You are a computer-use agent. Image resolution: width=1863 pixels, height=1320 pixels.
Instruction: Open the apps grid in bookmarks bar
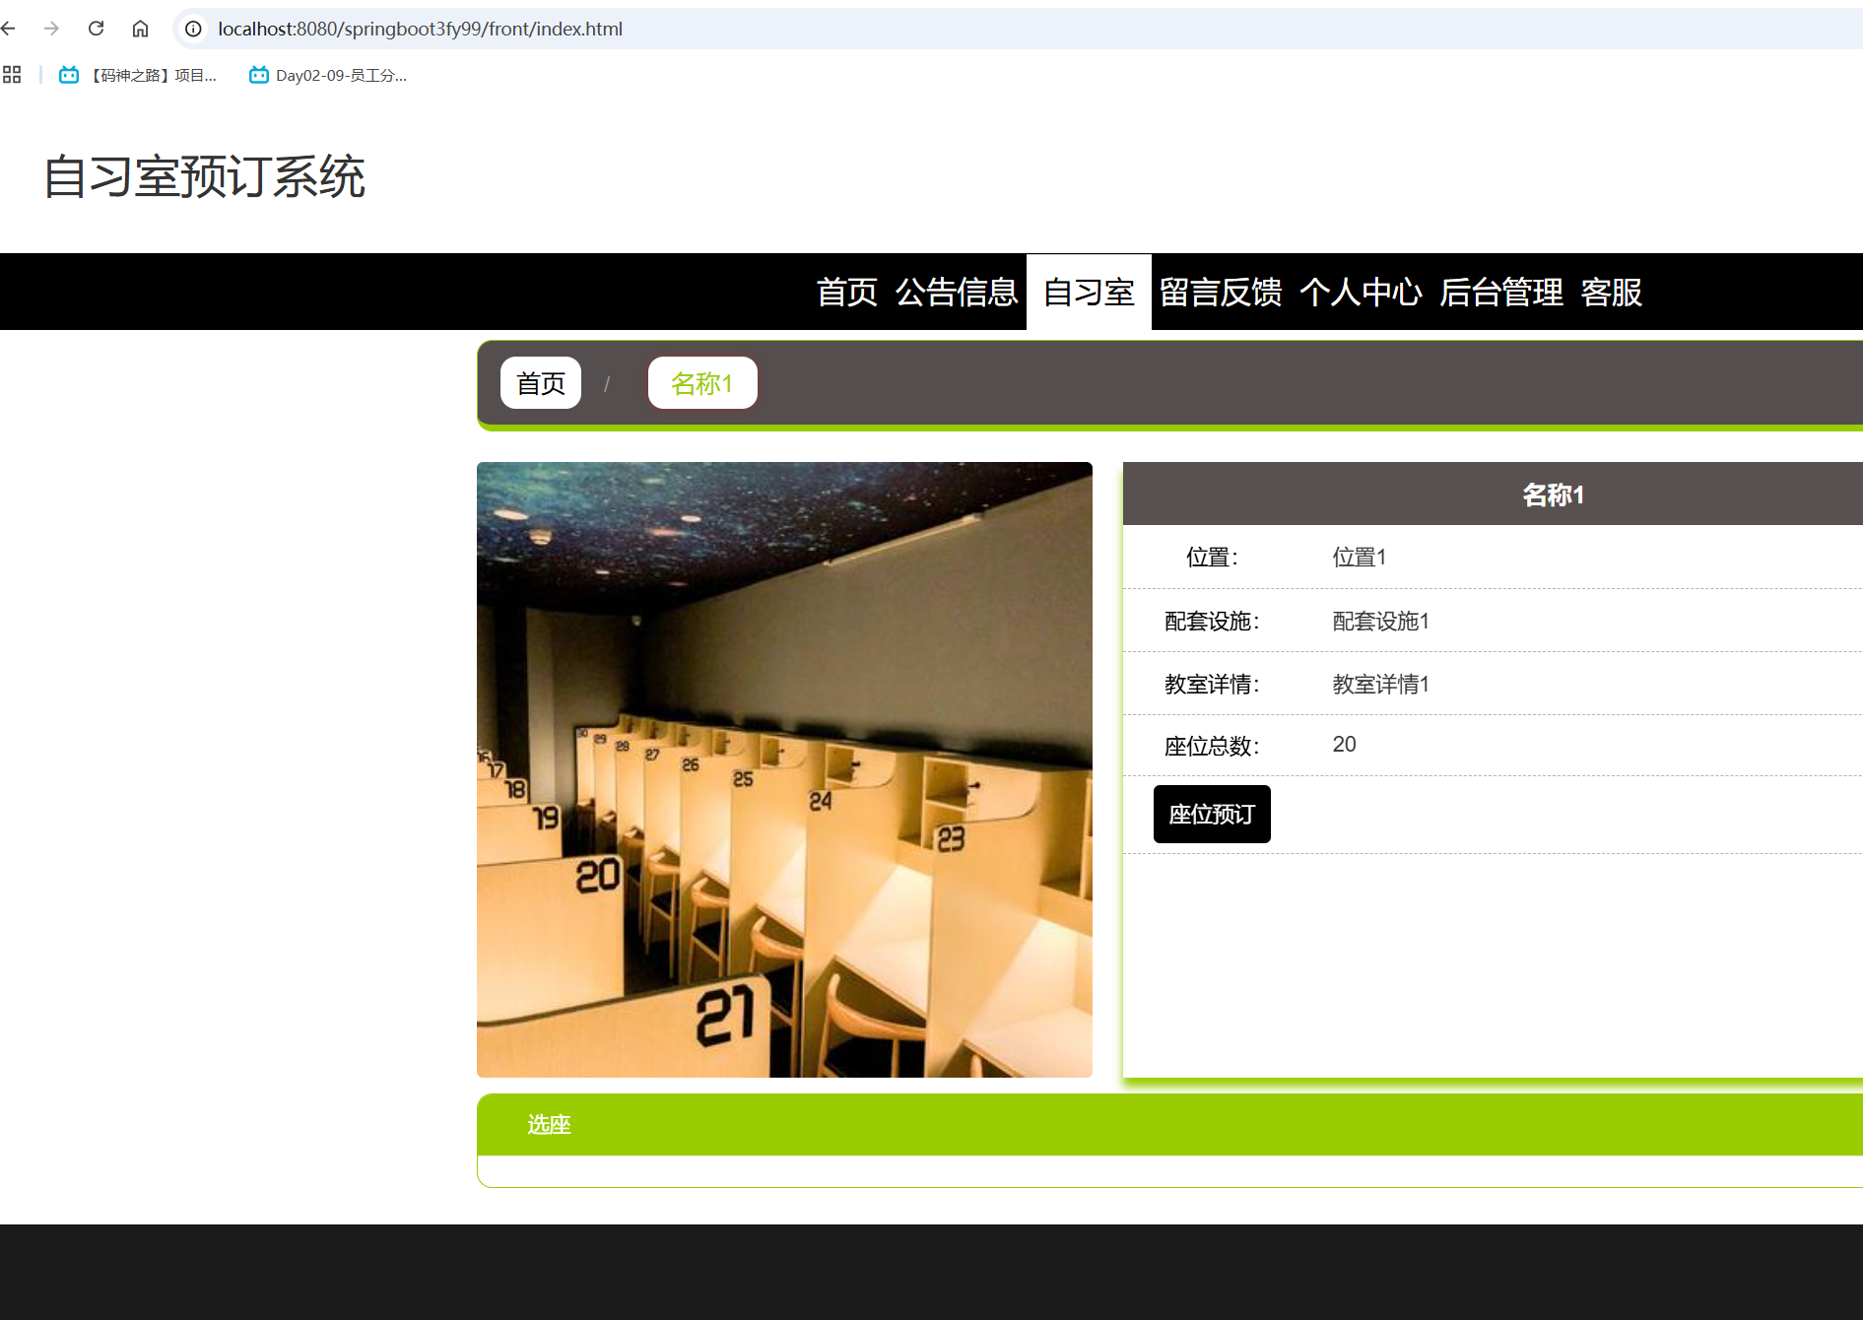[12, 75]
